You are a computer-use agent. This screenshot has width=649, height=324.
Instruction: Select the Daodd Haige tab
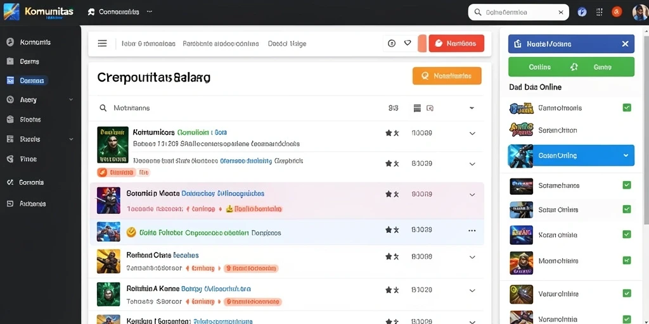[x=287, y=44]
